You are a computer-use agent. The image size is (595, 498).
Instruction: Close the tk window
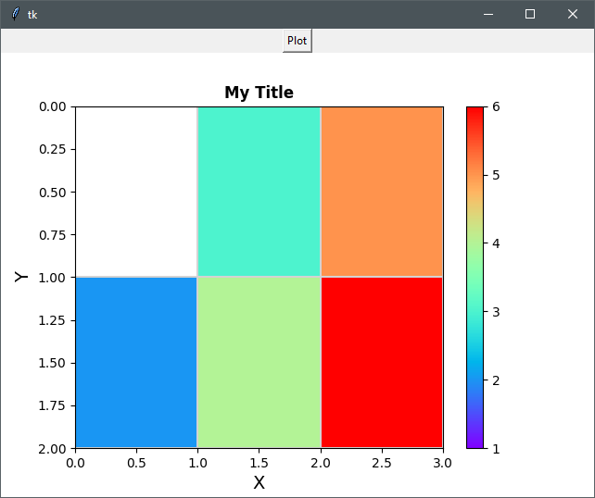(x=573, y=14)
